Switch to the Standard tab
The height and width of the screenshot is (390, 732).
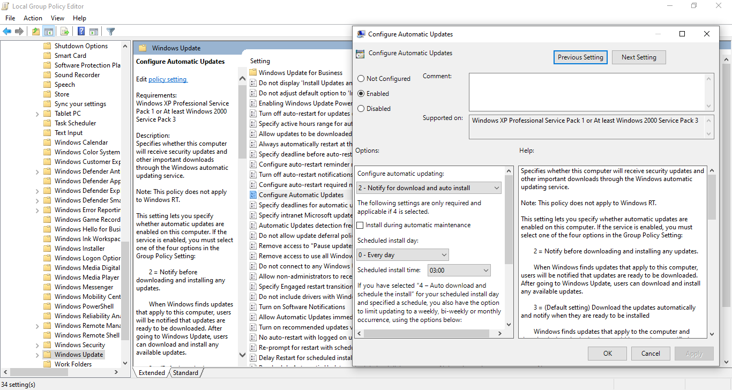185,373
